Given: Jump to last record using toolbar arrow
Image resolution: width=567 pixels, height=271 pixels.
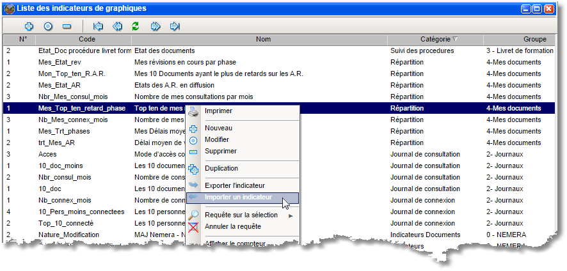Looking at the screenshot, I should tap(174, 26).
